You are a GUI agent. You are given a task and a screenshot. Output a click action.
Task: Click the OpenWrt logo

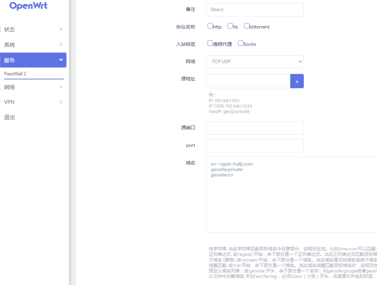click(28, 6)
